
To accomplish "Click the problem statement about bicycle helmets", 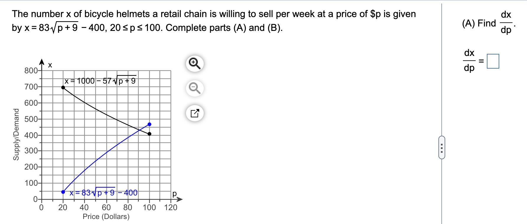I will 214,21.
